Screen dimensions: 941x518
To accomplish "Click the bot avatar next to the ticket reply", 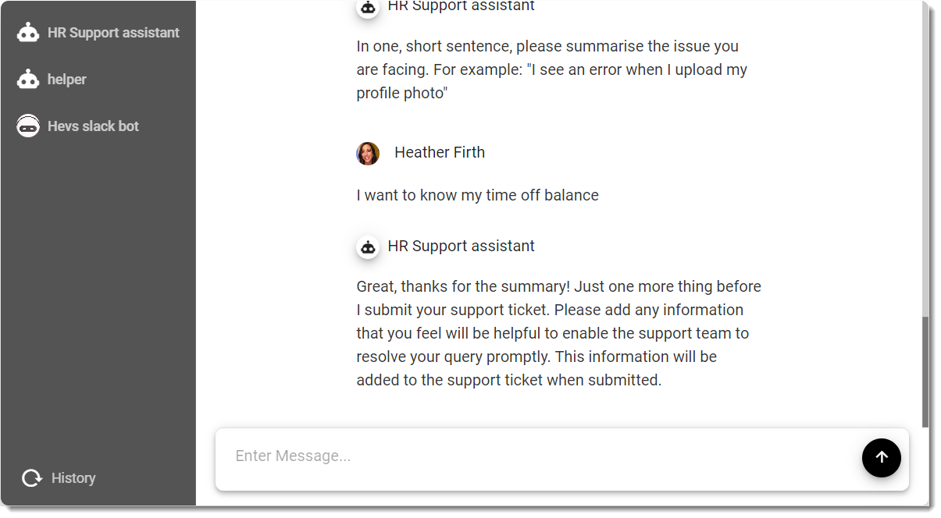I will pyautogui.click(x=368, y=247).
